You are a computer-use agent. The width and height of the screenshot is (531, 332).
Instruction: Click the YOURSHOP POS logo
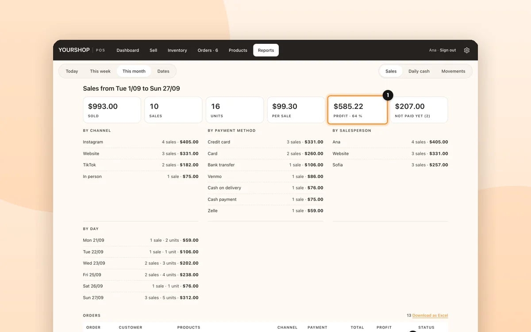coord(82,50)
